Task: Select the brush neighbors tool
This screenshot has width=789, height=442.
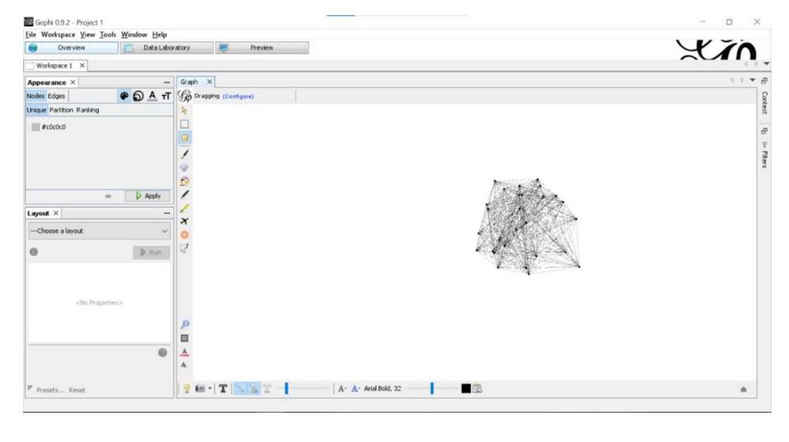Action: pos(185,181)
